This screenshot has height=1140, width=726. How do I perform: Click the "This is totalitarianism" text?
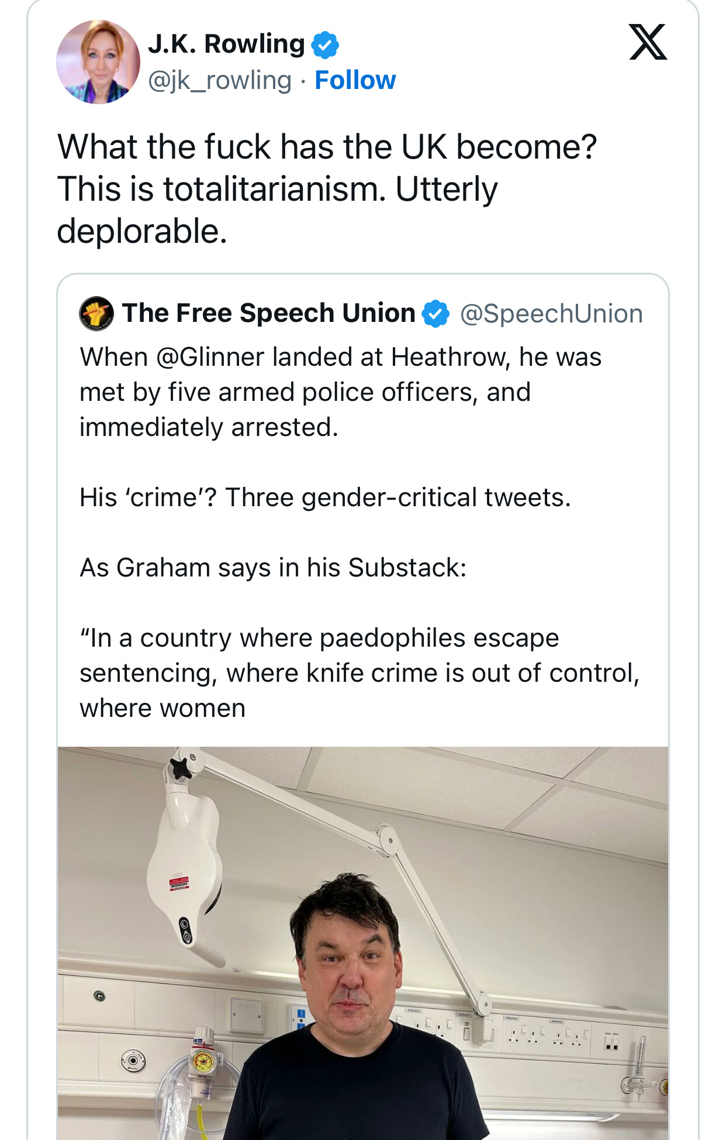coord(222,189)
